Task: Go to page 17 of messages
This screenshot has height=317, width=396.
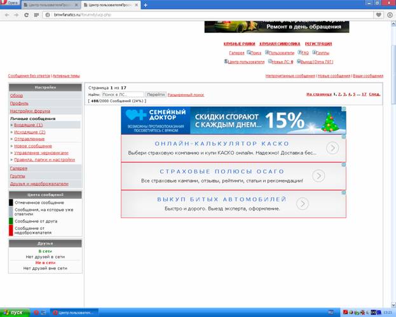Action: [x=364, y=94]
